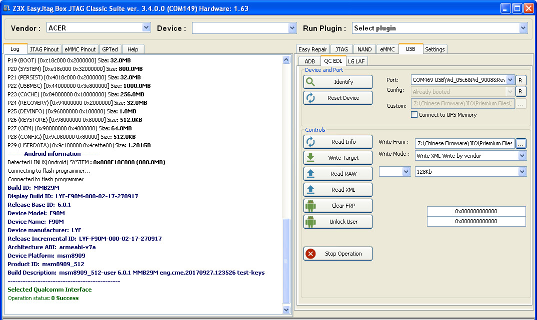Click the blue upload icon on Read XML
The height and width of the screenshot is (320, 537).
coord(310,190)
